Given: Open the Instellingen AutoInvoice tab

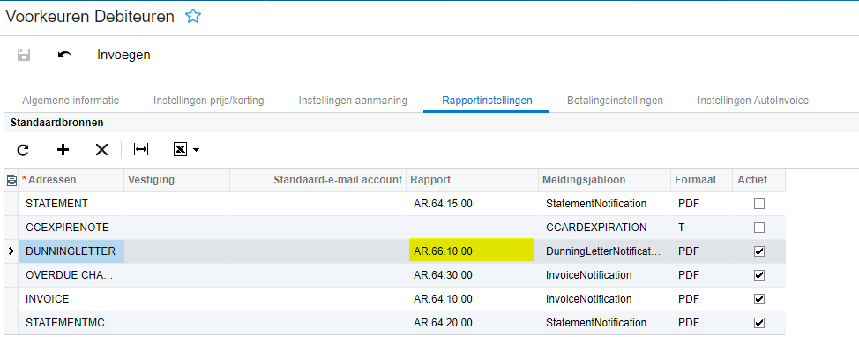Looking at the screenshot, I should [x=753, y=101].
